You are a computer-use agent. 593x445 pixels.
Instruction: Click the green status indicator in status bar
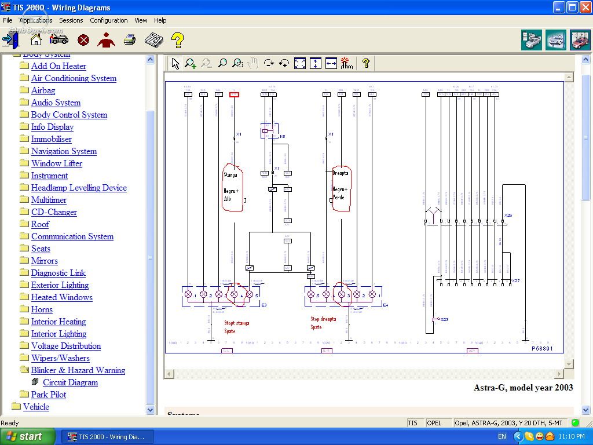click(x=575, y=422)
